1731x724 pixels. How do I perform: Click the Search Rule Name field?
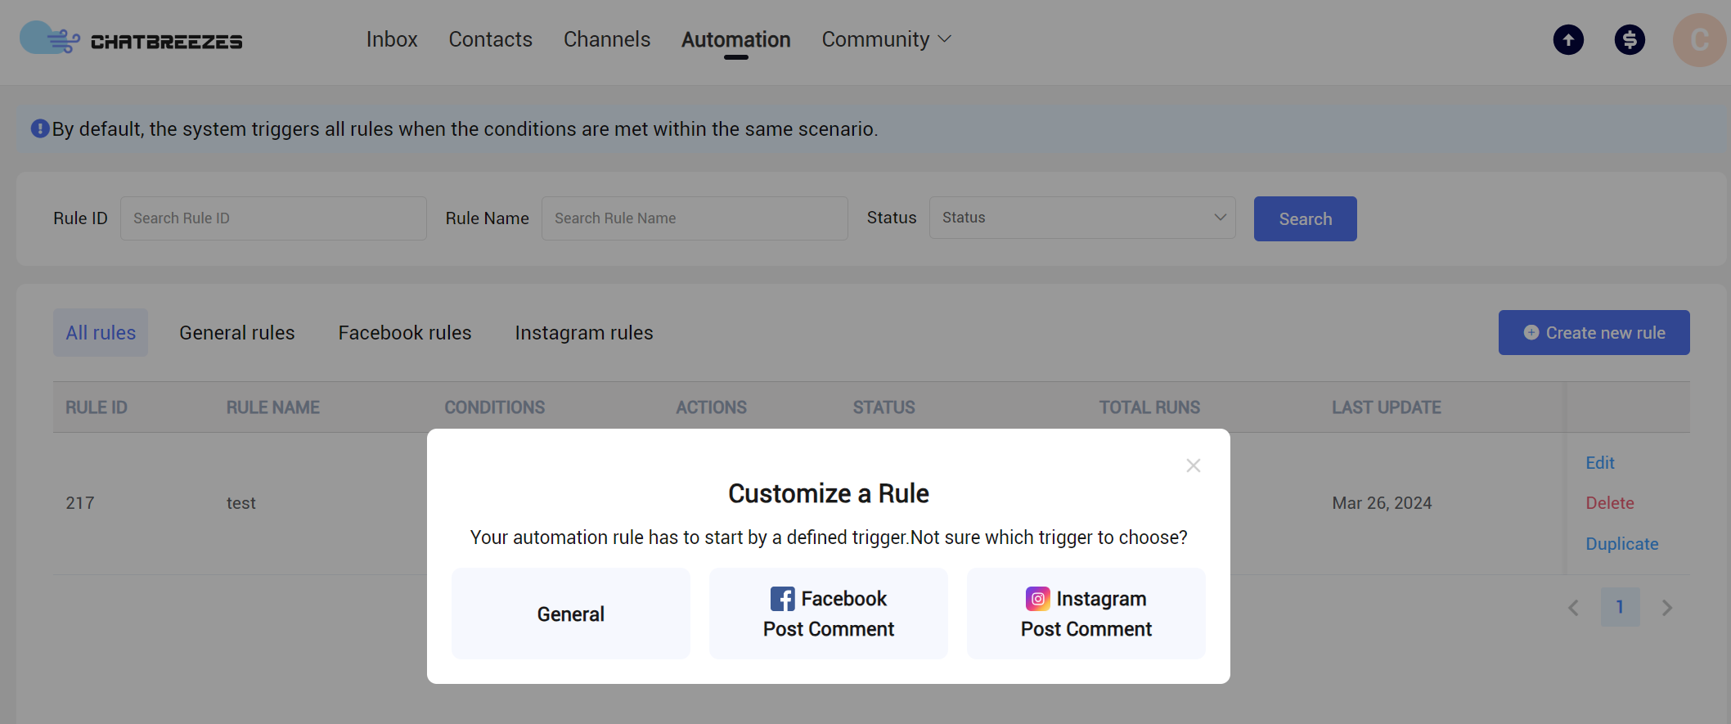695,218
